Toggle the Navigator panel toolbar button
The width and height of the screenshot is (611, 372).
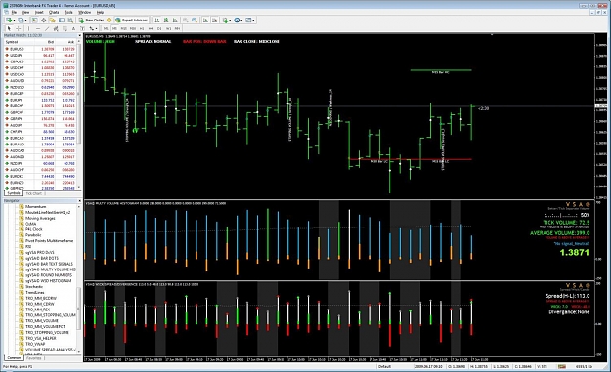52,20
